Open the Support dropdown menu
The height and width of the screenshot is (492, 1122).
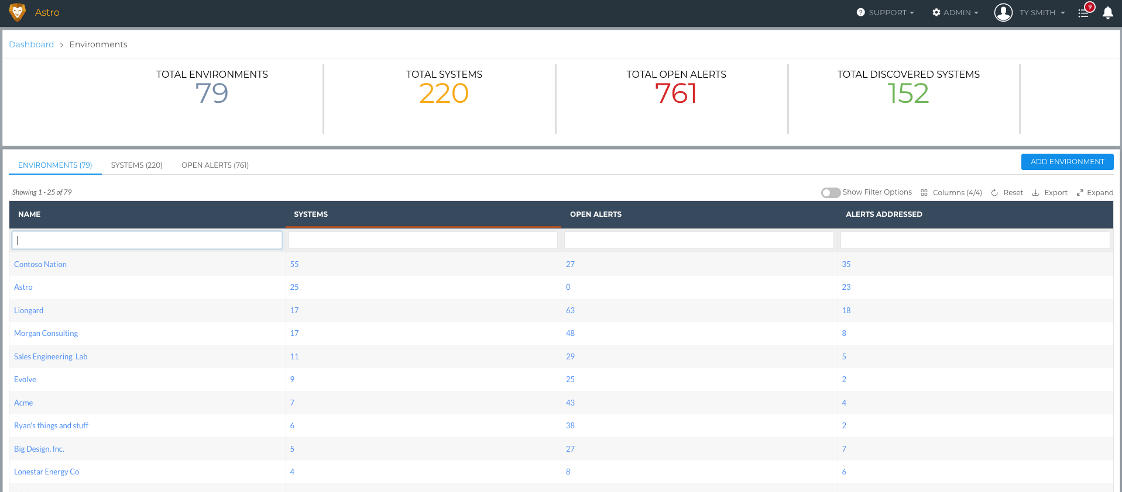pyautogui.click(x=885, y=13)
